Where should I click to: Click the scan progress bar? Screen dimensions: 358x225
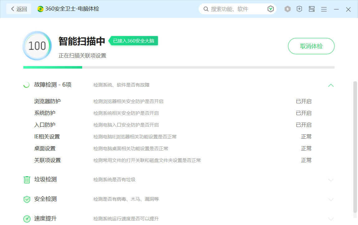179,67
